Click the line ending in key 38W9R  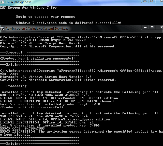(50, 104)
